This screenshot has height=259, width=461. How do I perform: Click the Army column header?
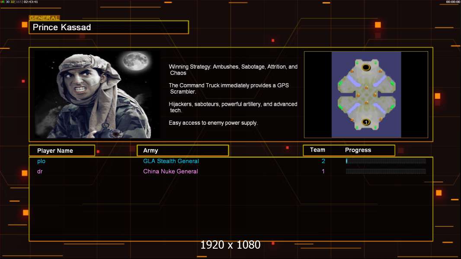[183, 151]
